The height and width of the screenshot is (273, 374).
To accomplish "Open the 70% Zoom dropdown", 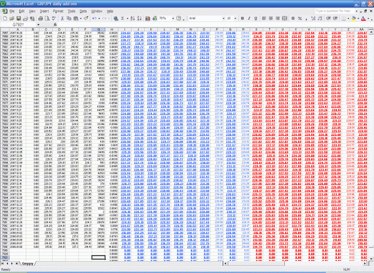I will click(173, 19).
